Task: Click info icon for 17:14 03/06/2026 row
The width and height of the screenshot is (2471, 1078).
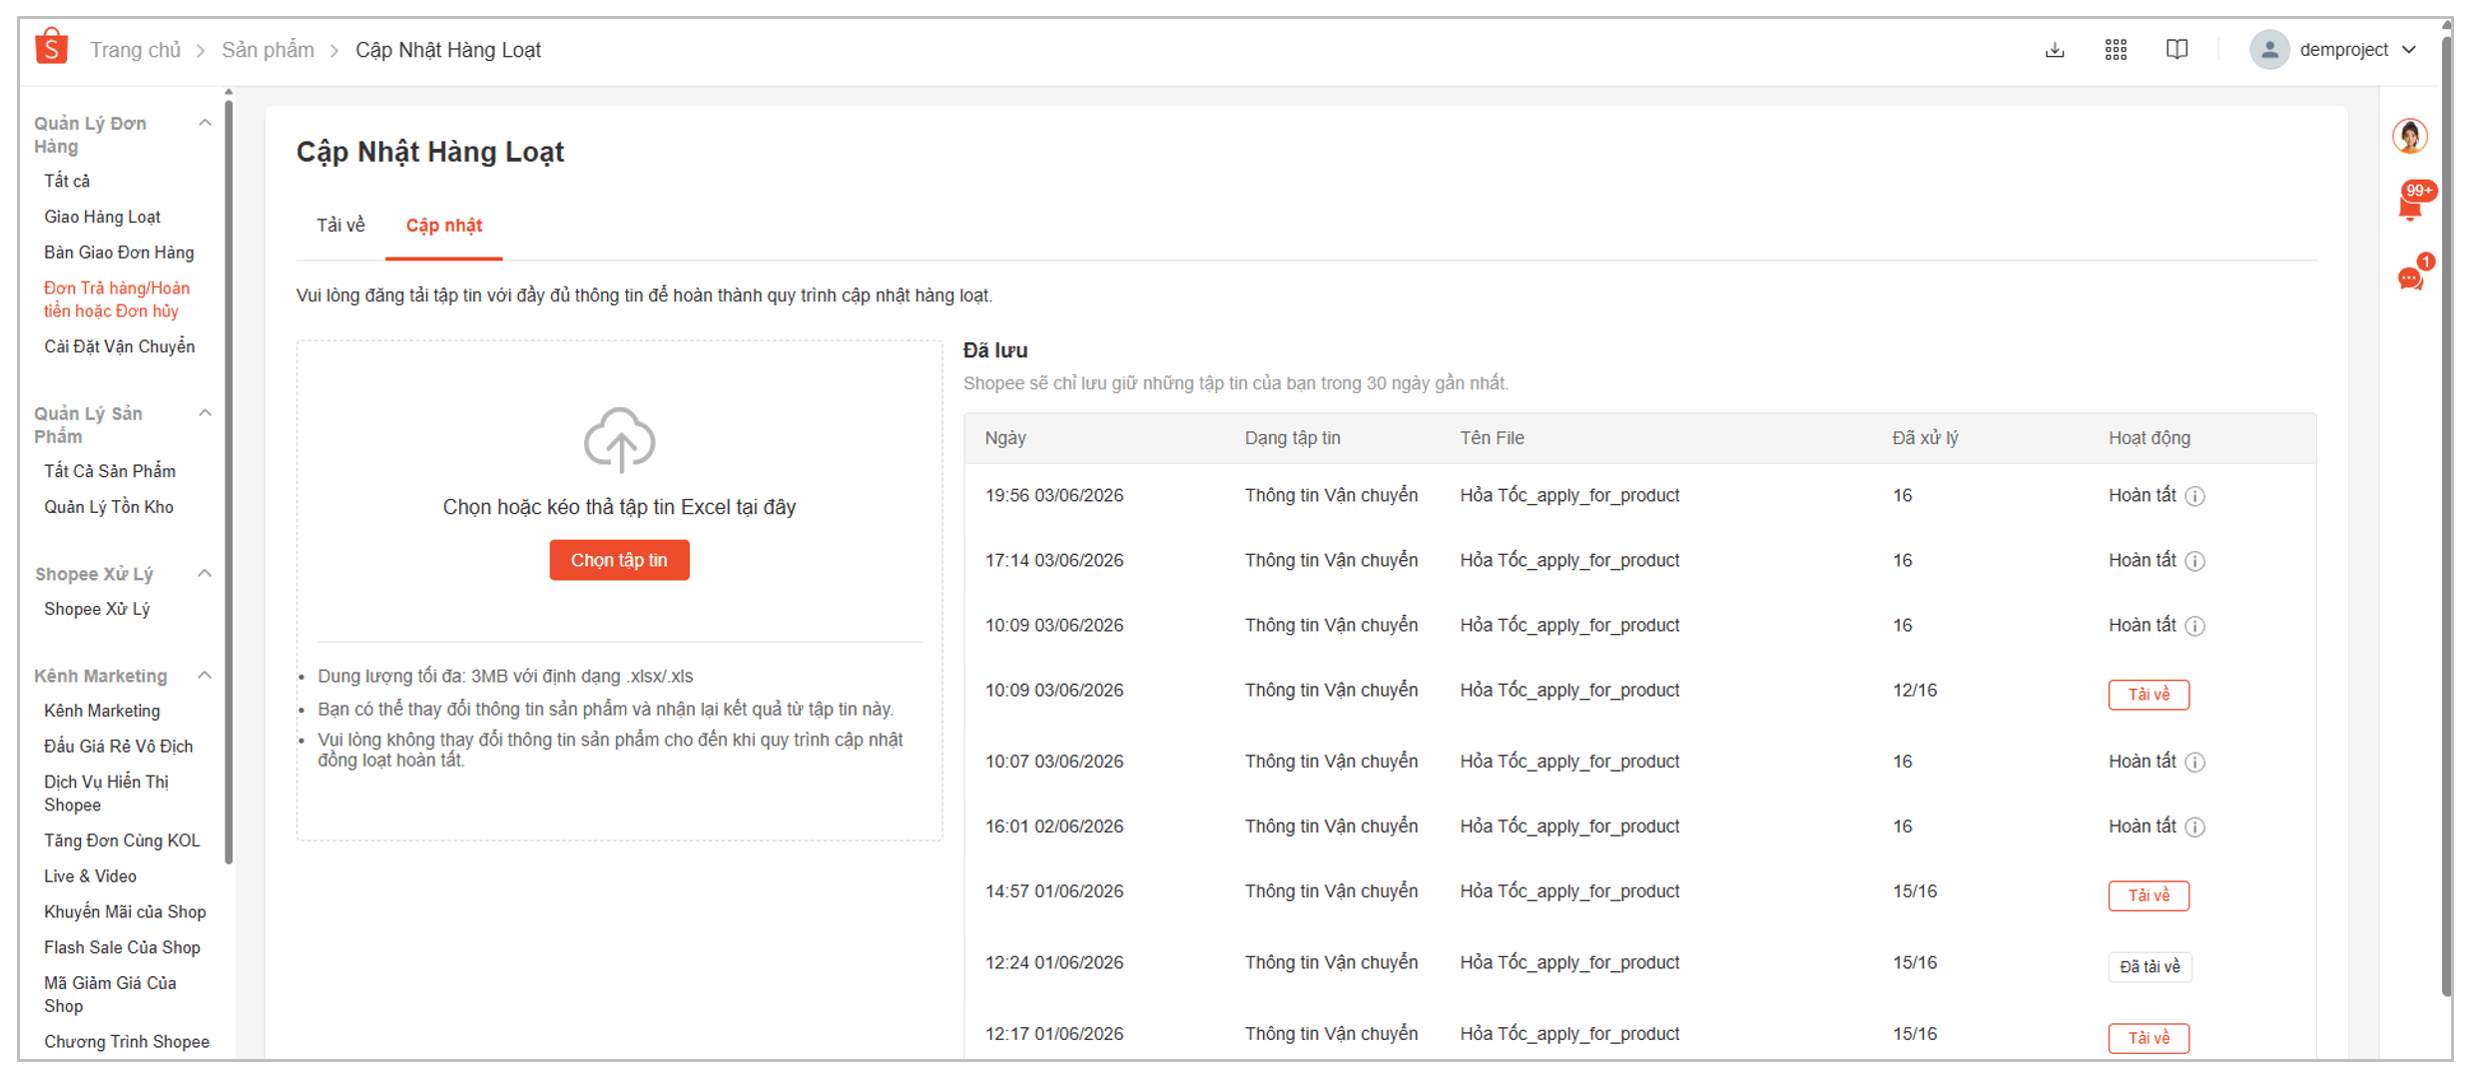Action: (x=2194, y=561)
